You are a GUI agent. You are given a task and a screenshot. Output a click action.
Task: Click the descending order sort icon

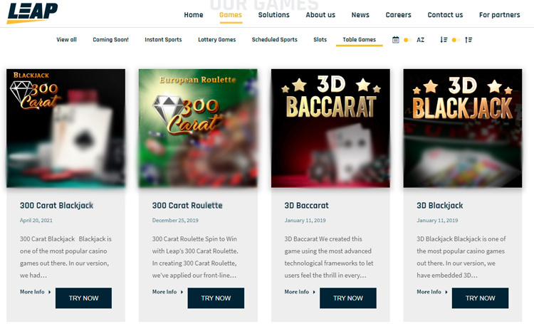[444, 39]
